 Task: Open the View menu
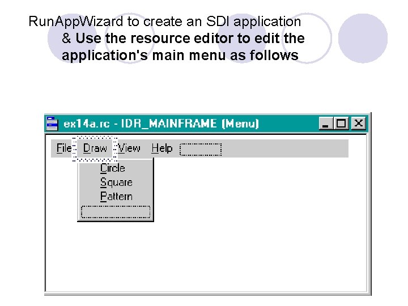[129, 148]
